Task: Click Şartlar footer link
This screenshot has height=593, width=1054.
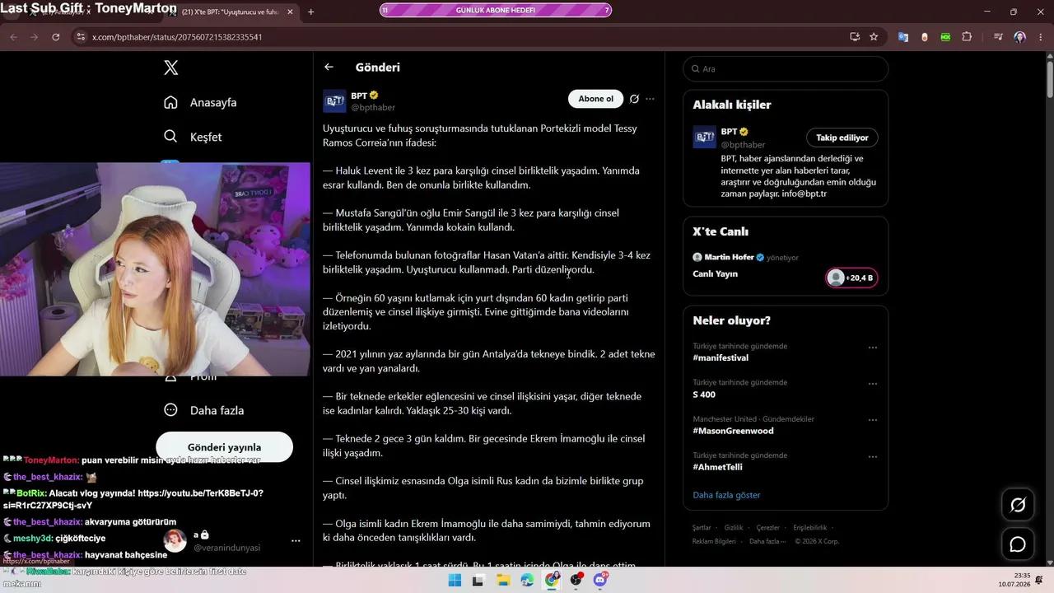Action: [x=702, y=528]
